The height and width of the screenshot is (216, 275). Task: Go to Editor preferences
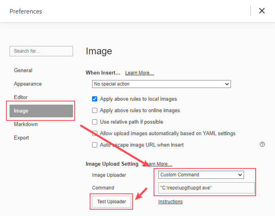[x=21, y=97]
